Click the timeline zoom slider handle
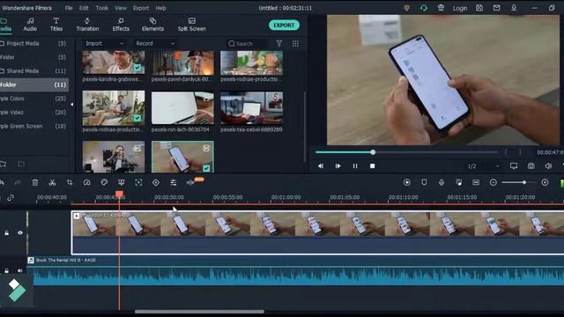The height and width of the screenshot is (317, 564). [x=524, y=182]
